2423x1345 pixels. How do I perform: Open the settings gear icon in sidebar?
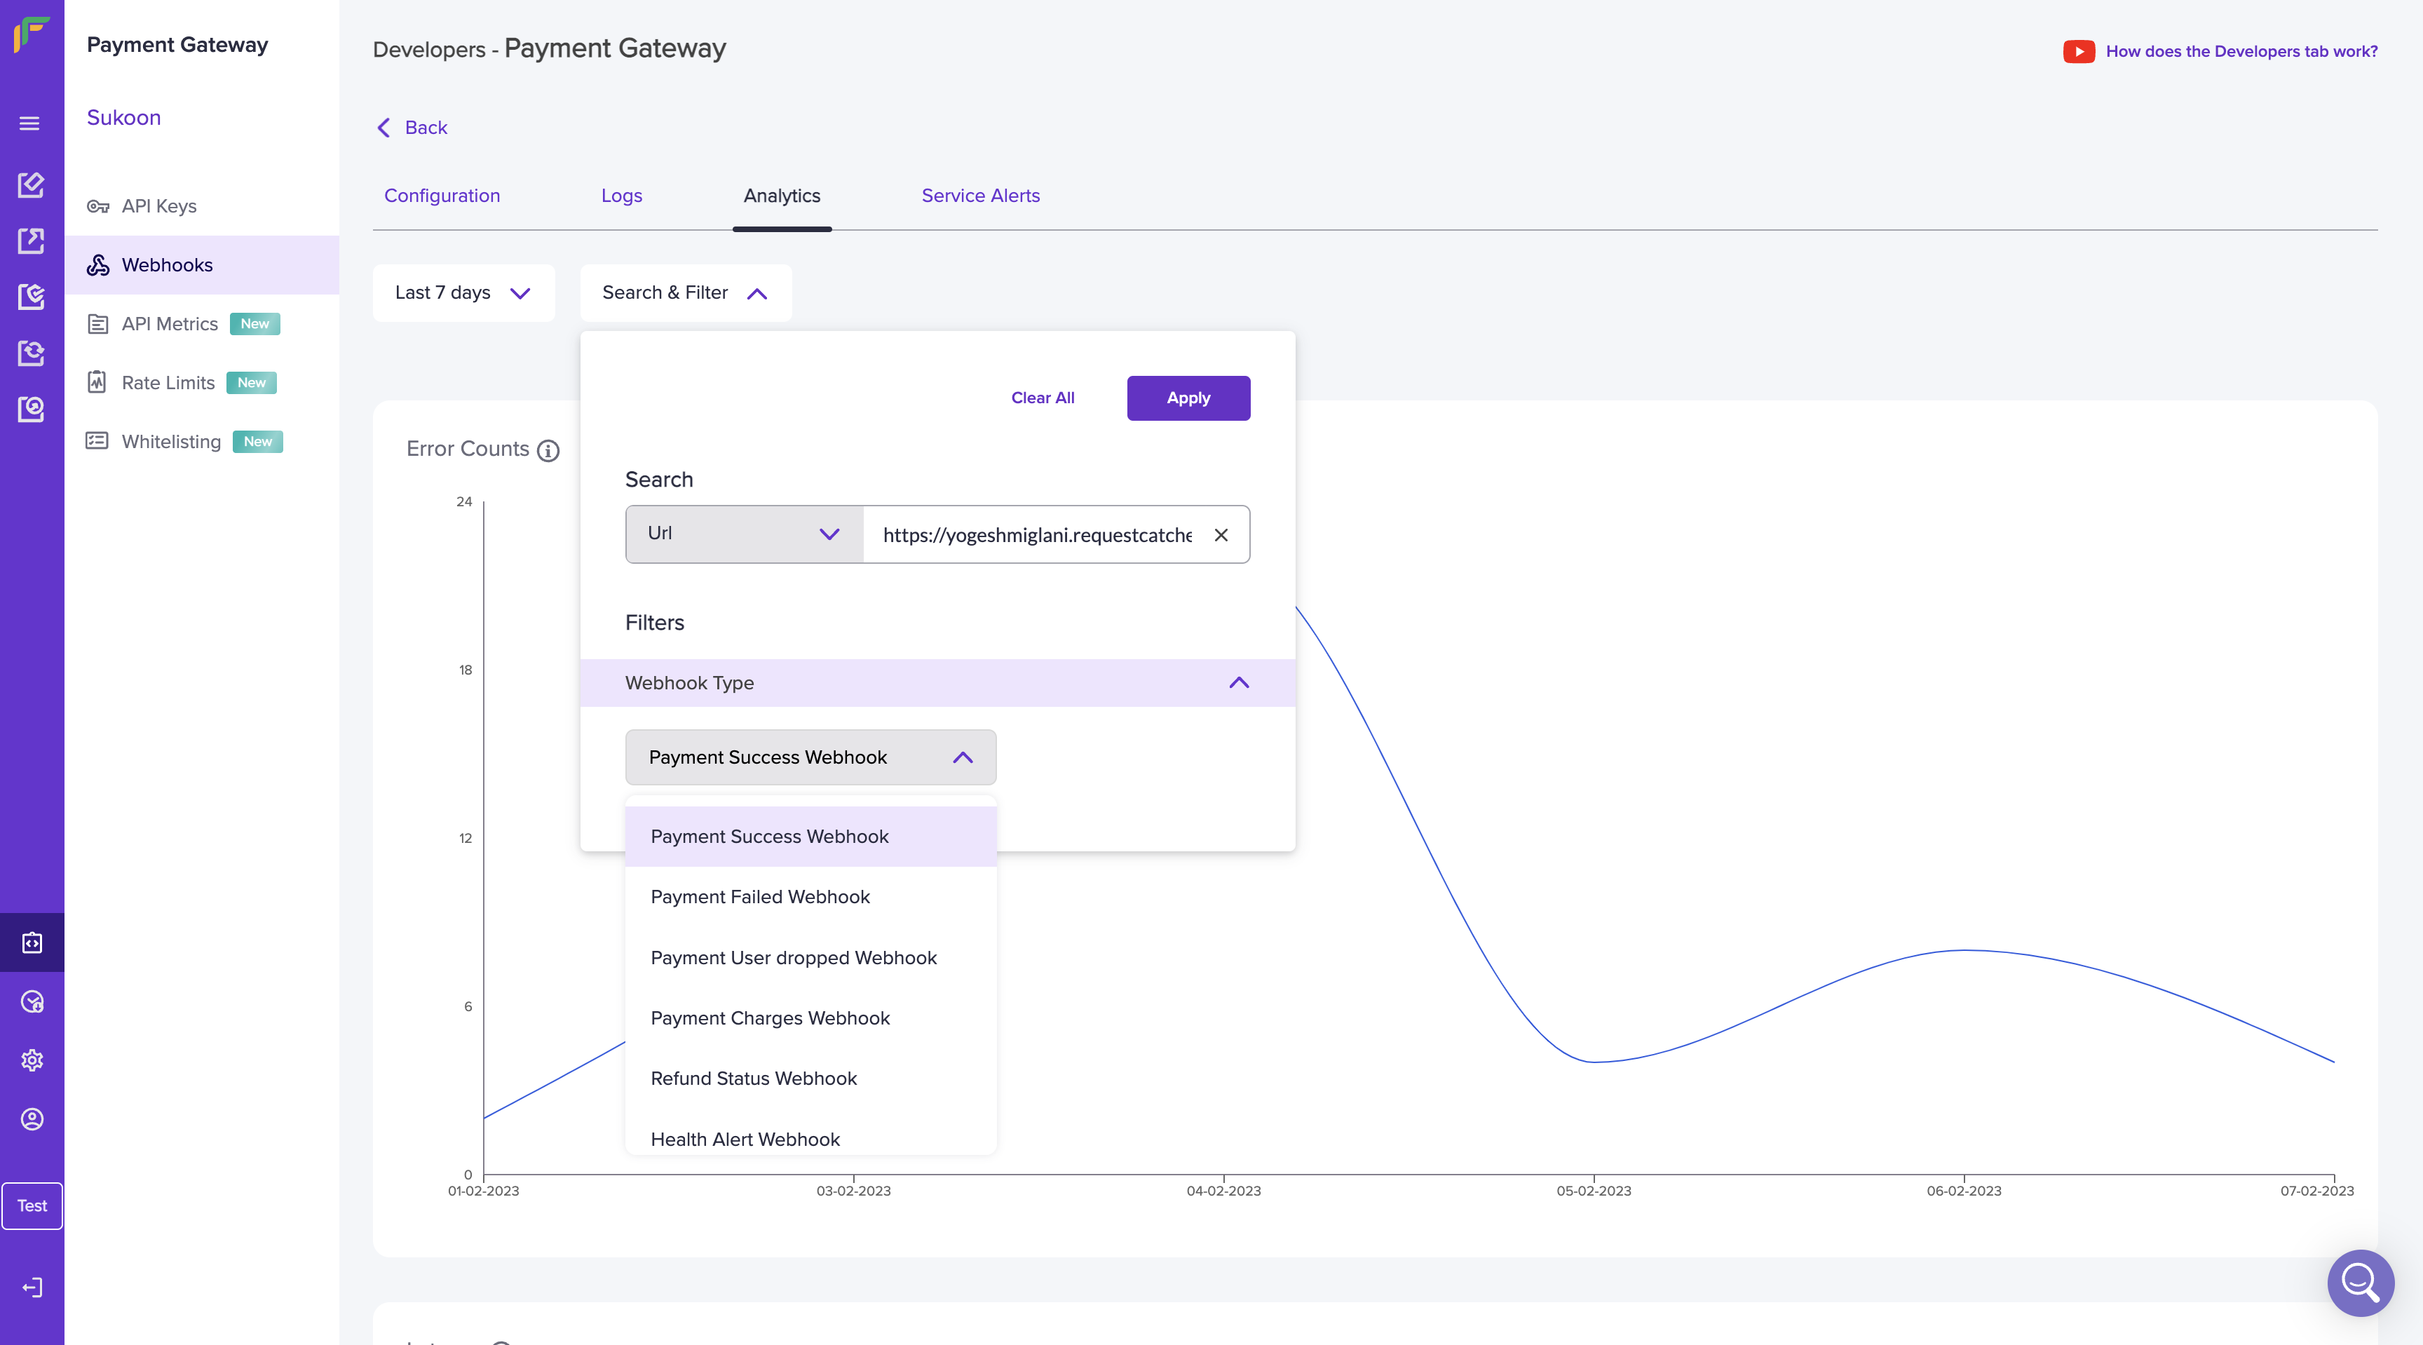pyautogui.click(x=32, y=1060)
